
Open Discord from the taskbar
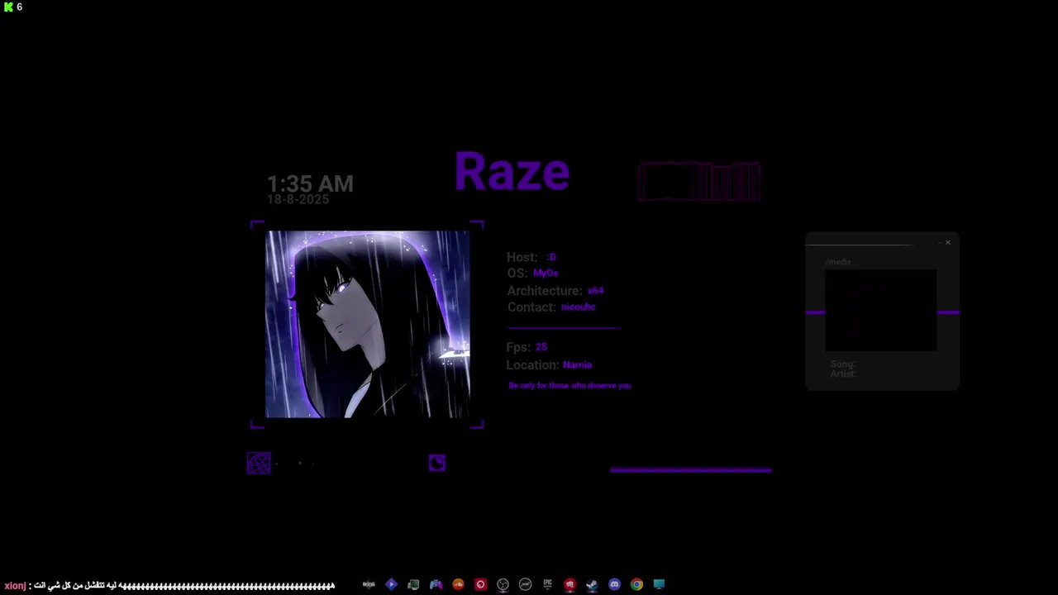point(614,584)
